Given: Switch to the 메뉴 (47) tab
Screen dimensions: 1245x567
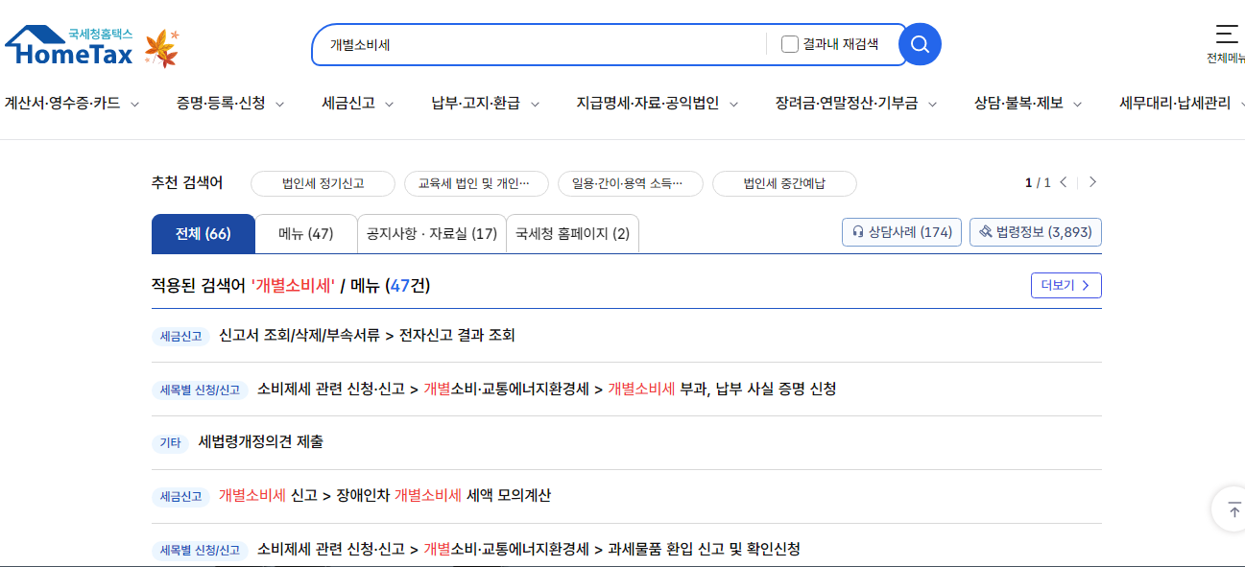Looking at the screenshot, I should (306, 232).
